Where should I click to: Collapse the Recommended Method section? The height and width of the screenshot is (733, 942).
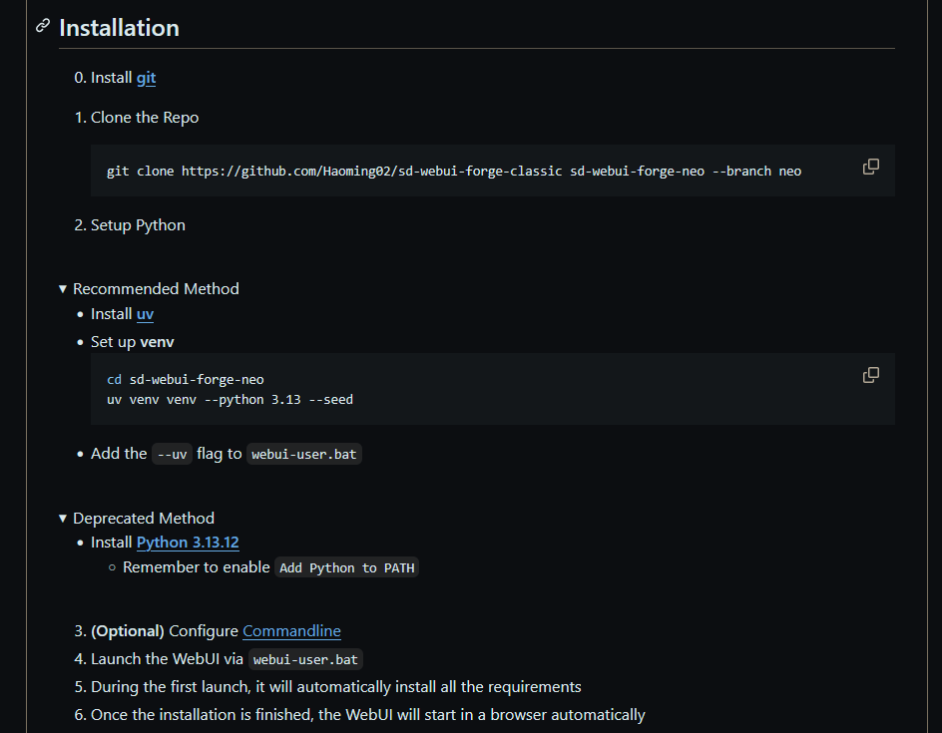[150, 289]
